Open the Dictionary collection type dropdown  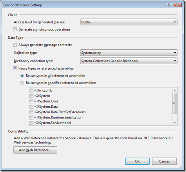(x=129, y=61)
